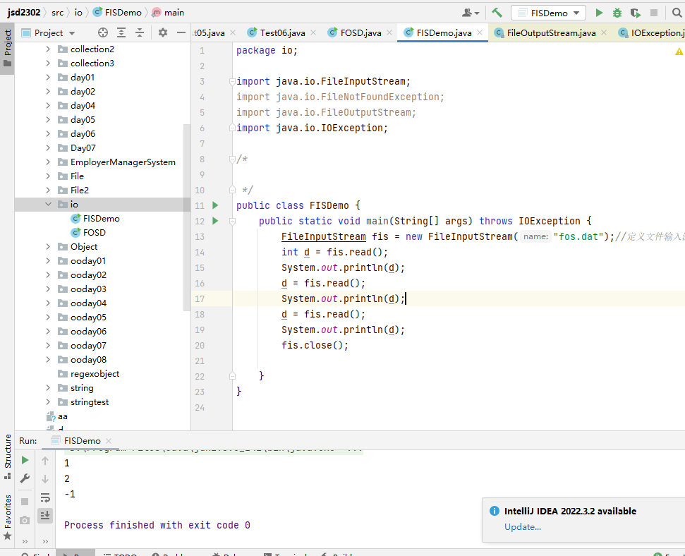Run with Coverage using shield-play icon
Image resolution: width=685 pixels, height=556 pixels.
pos(635,13)
